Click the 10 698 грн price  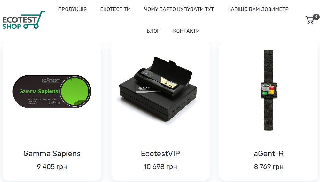tap(160, 166)
